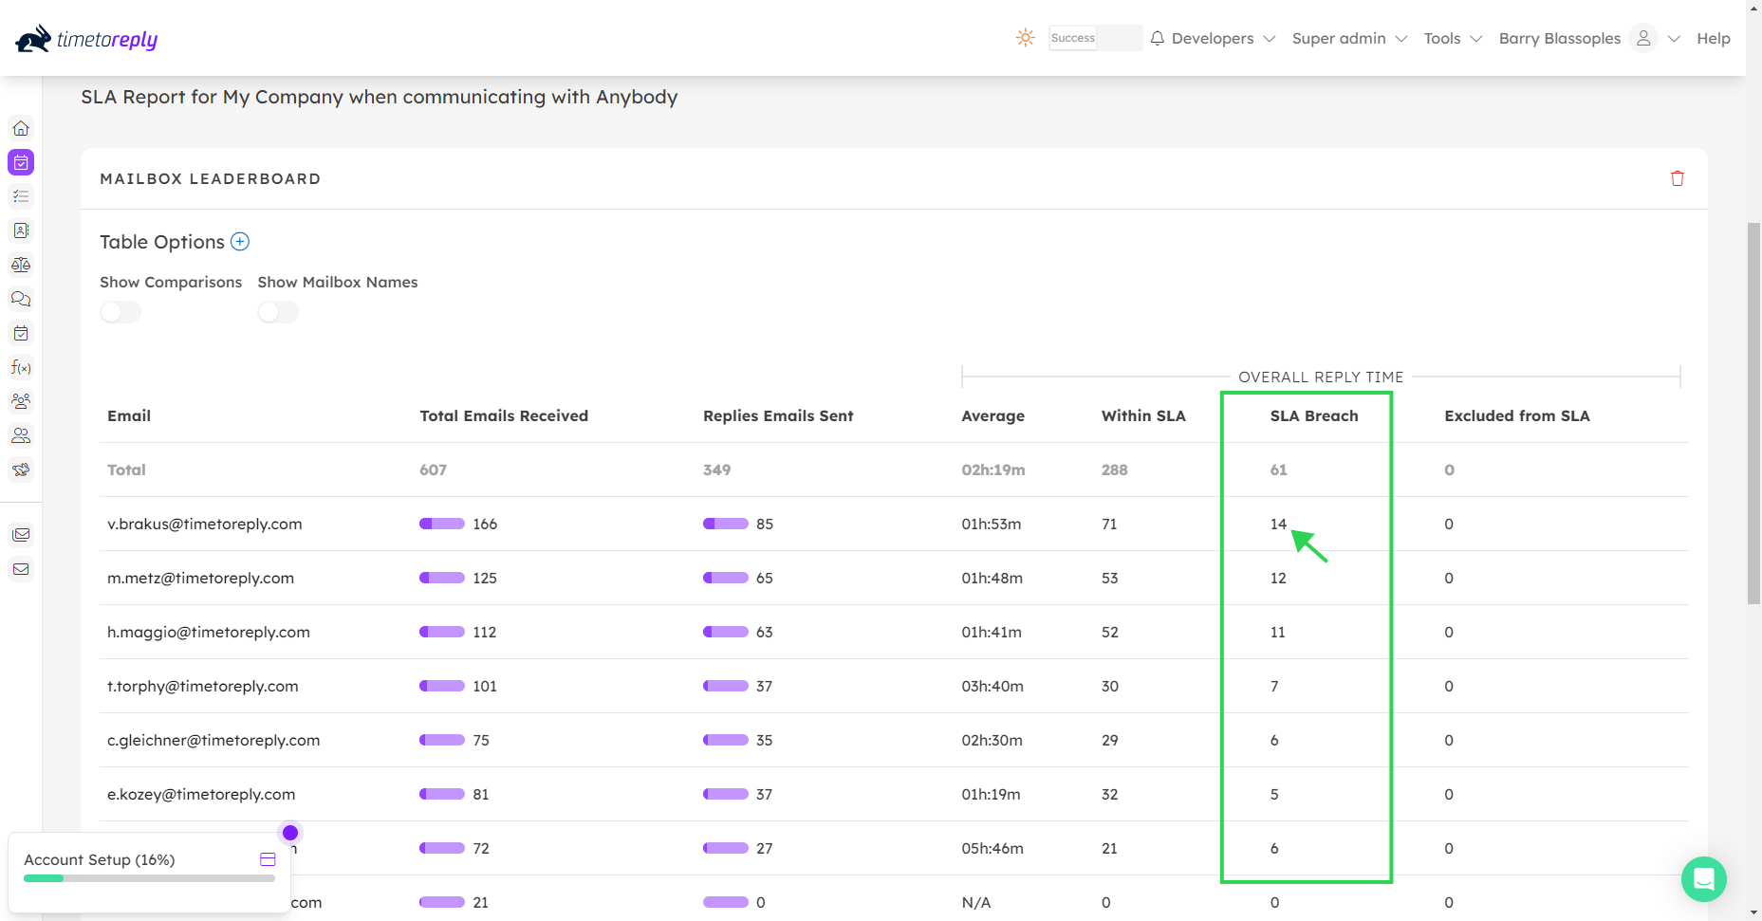Sort by SLA Breach column header

(x=1314, y=415)
